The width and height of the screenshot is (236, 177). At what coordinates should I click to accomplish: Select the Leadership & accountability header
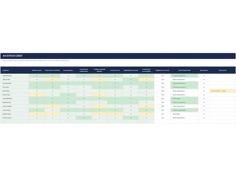coord(146,70)
